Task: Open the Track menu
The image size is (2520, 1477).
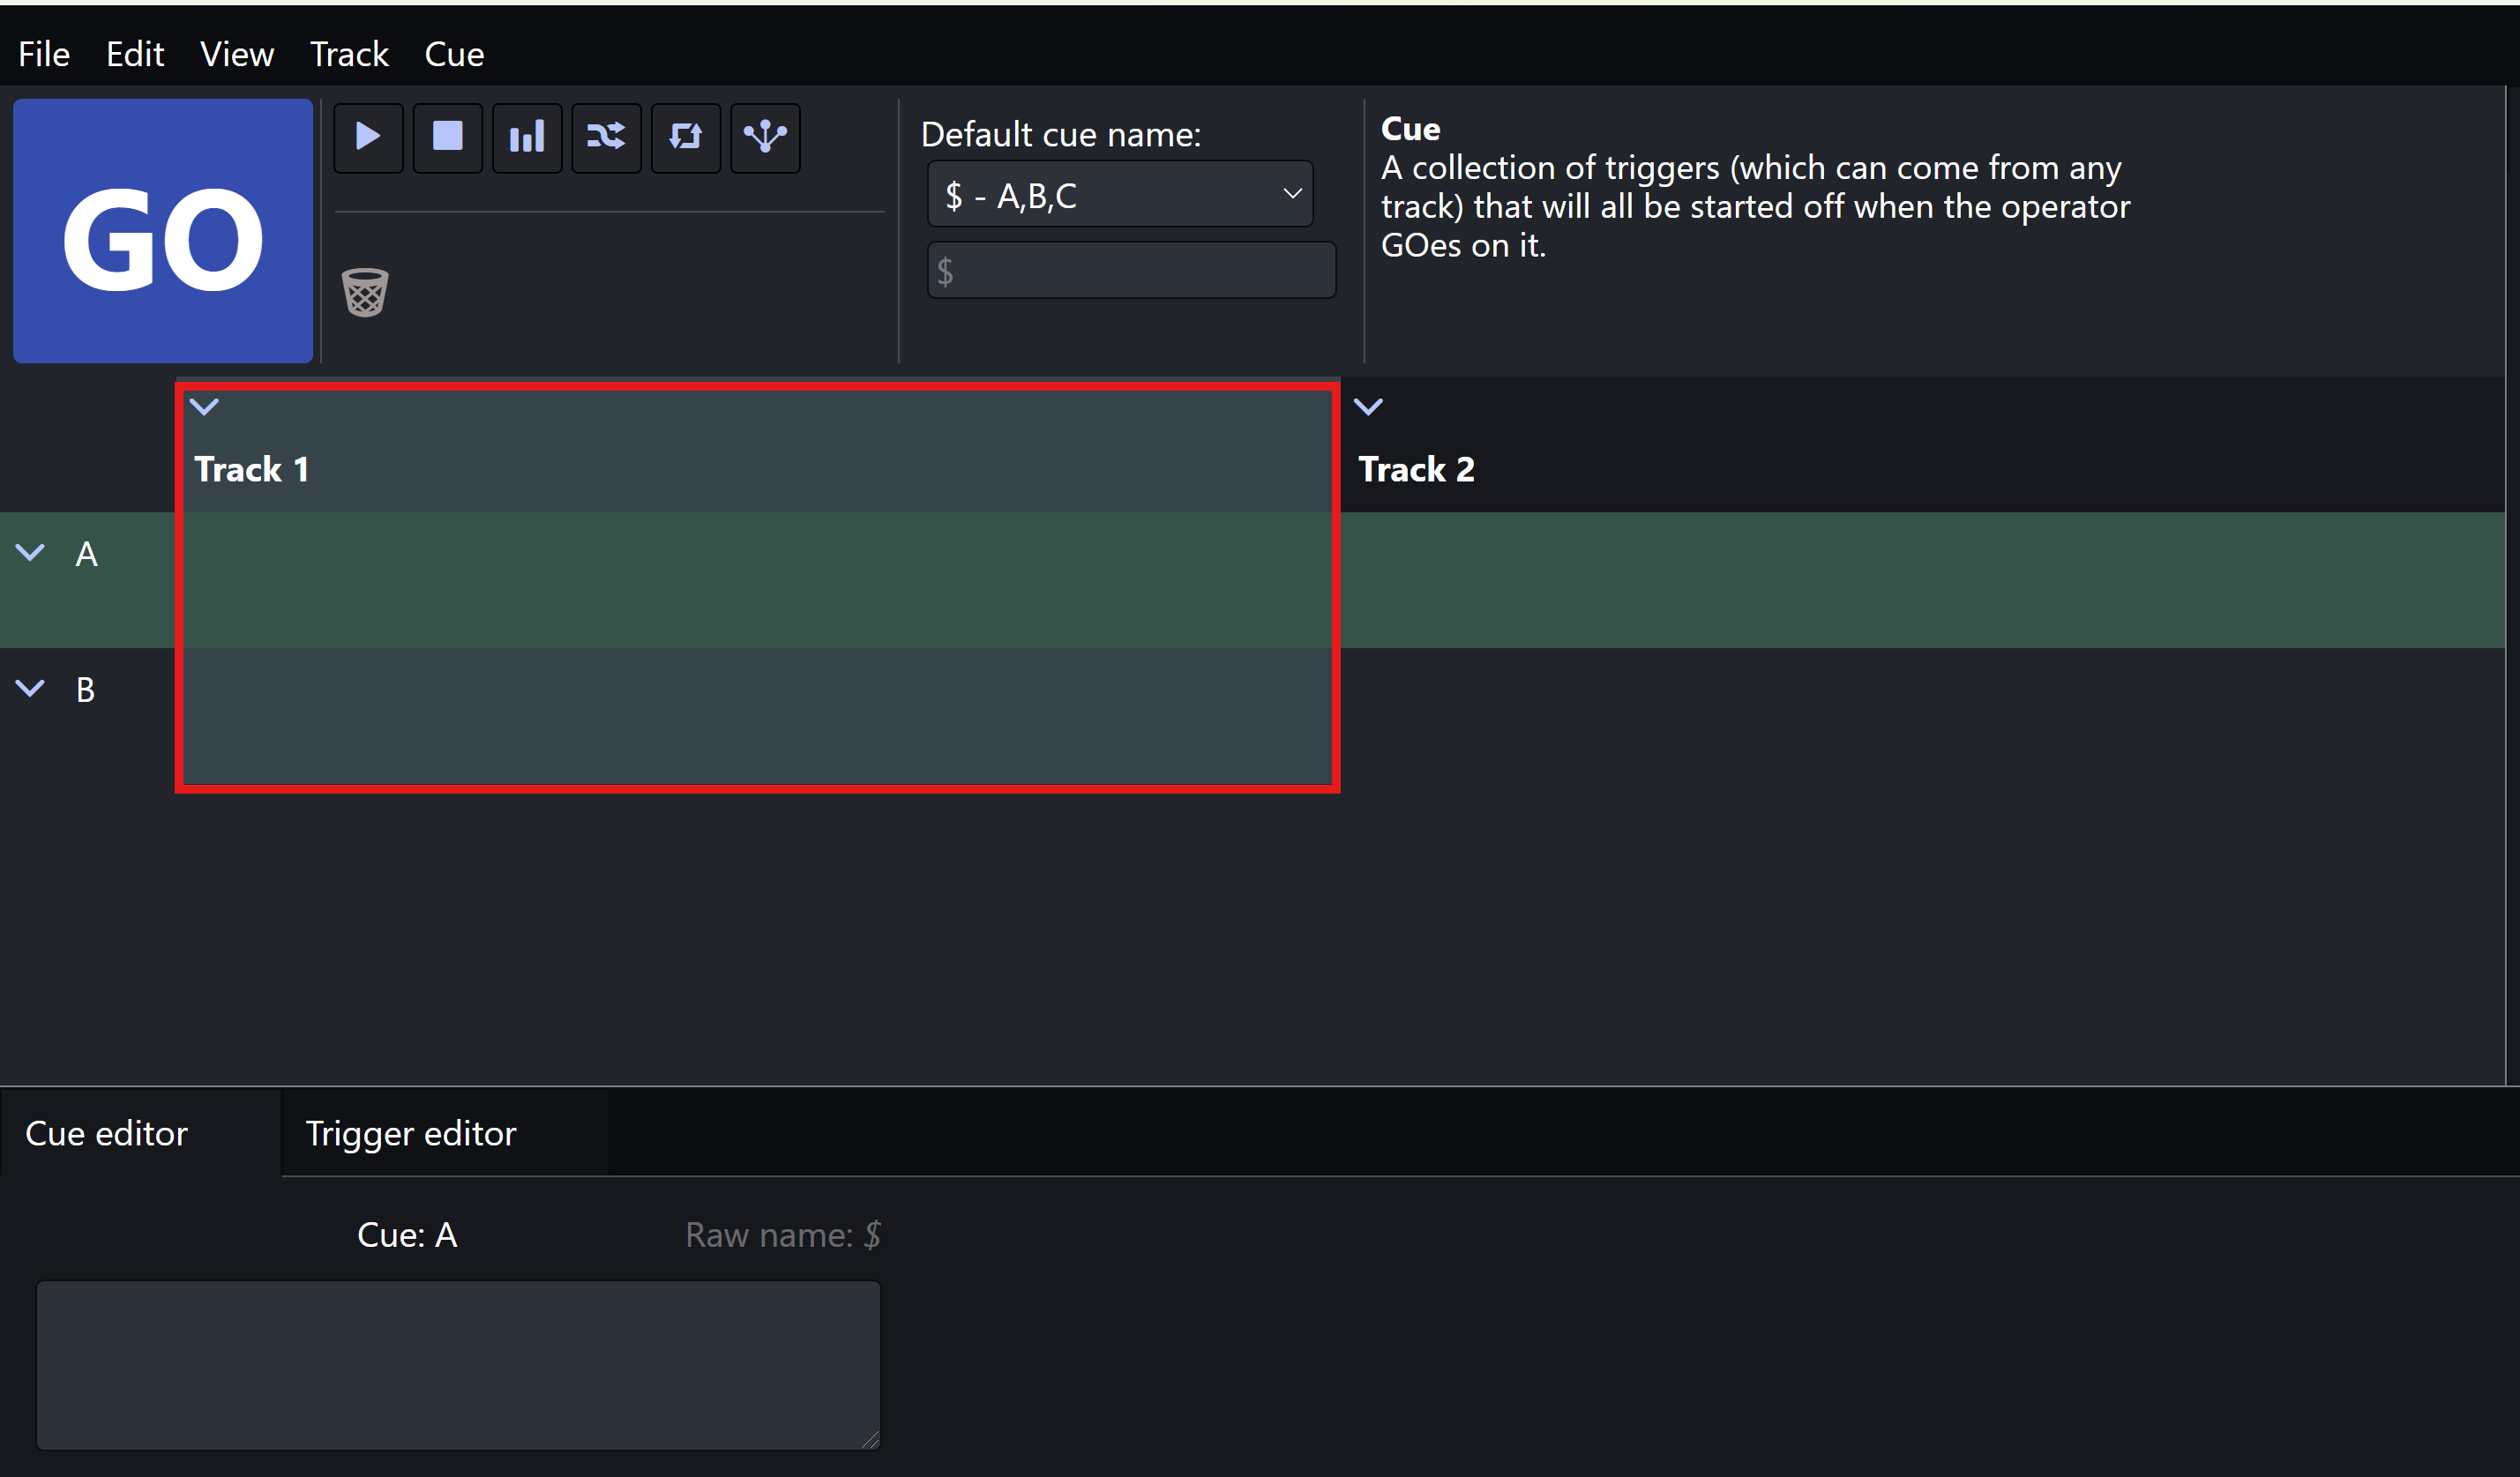Action: pyautogui.click(x=349, y=54)
